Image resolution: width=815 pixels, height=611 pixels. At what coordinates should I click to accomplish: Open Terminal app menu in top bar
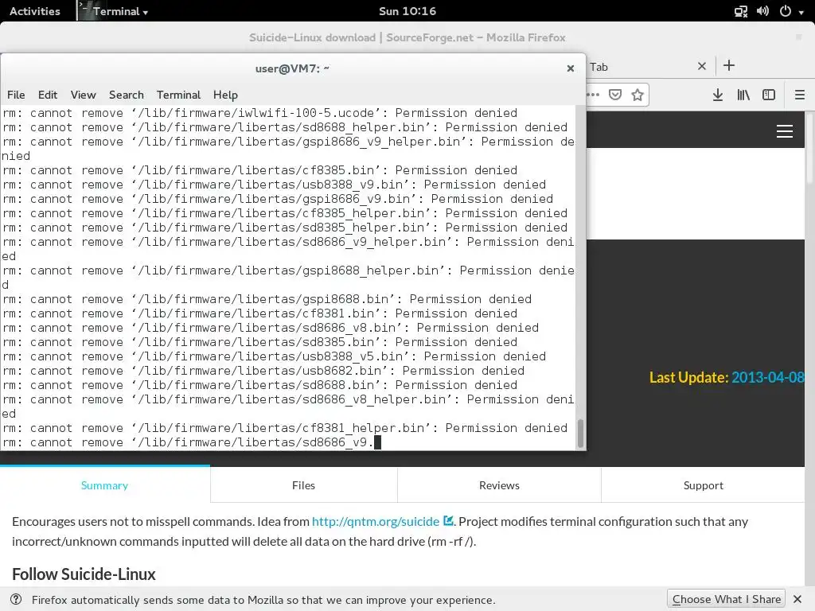tap(115, 11)
